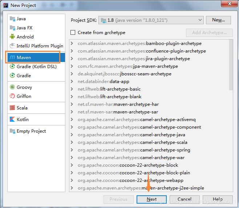Expand the confluence-plugin-archetype node

72,51
